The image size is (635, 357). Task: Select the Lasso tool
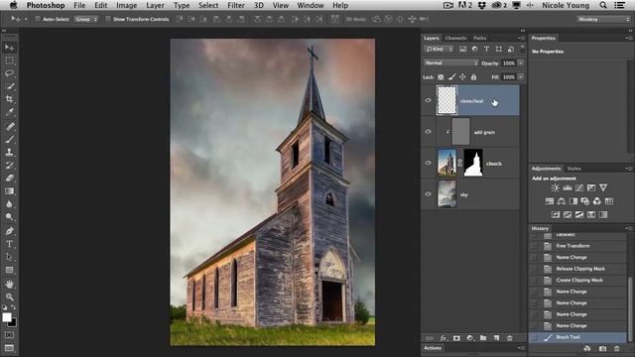coord(9,73)
